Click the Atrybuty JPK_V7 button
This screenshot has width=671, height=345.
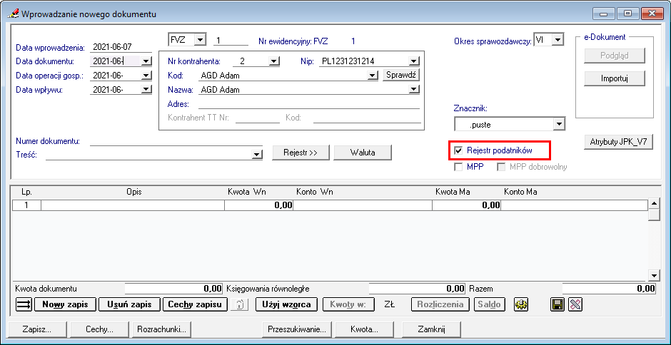[x=619, y=142]
